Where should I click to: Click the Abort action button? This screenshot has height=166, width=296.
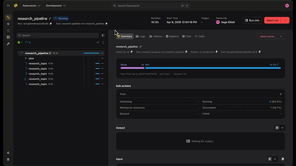[x=267, y=37]
